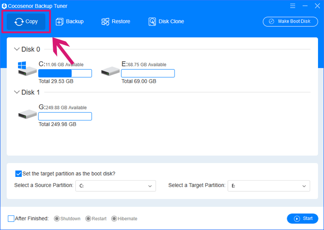
Task: Click the Cocosenor shield logo icon
Action: click(4, 6)
